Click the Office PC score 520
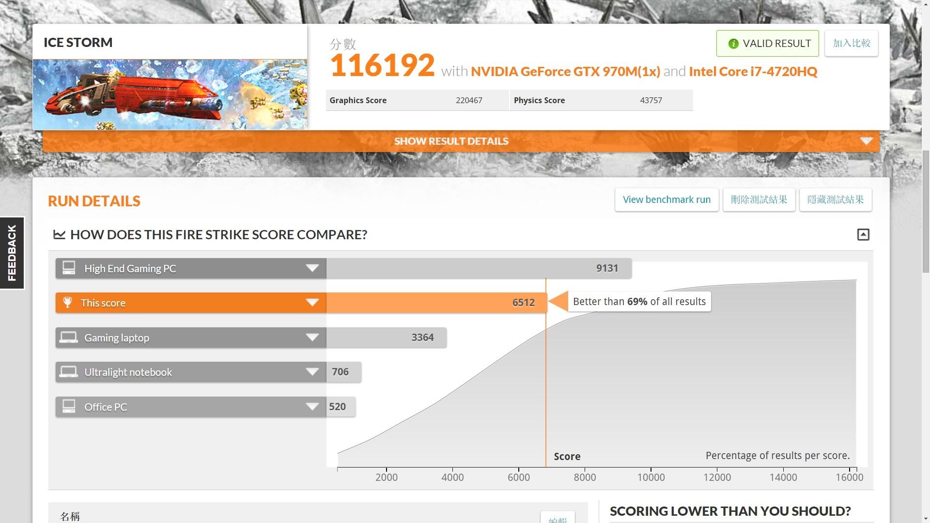This screenshot has height=523, width=930. coord(337,407)
